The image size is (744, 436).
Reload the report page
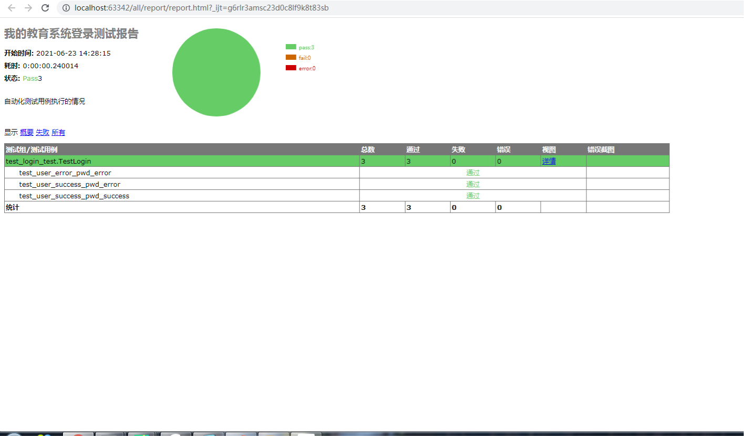tap(45, 8)
